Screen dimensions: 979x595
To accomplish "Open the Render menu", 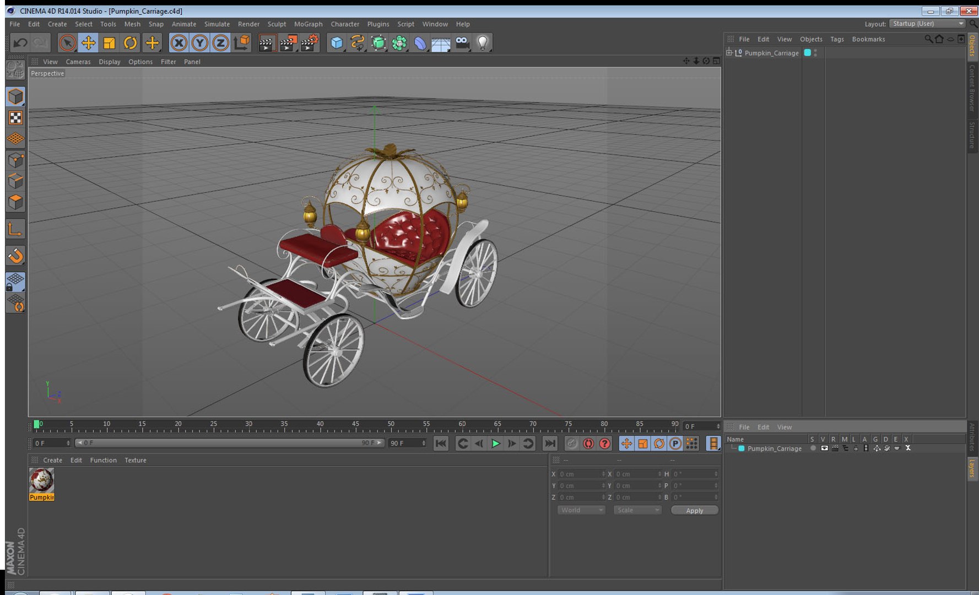I will (x=248, y=24).
